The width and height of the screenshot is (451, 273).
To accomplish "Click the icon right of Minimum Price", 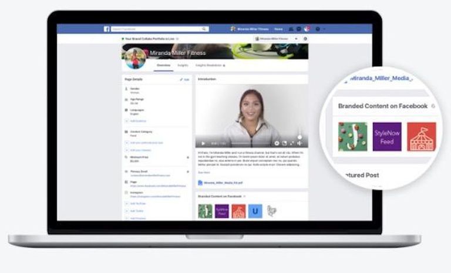I will click(x=188, y=157).
